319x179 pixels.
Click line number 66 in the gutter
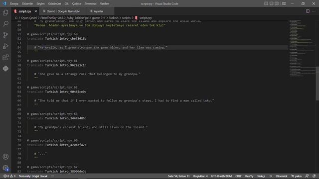19,100
